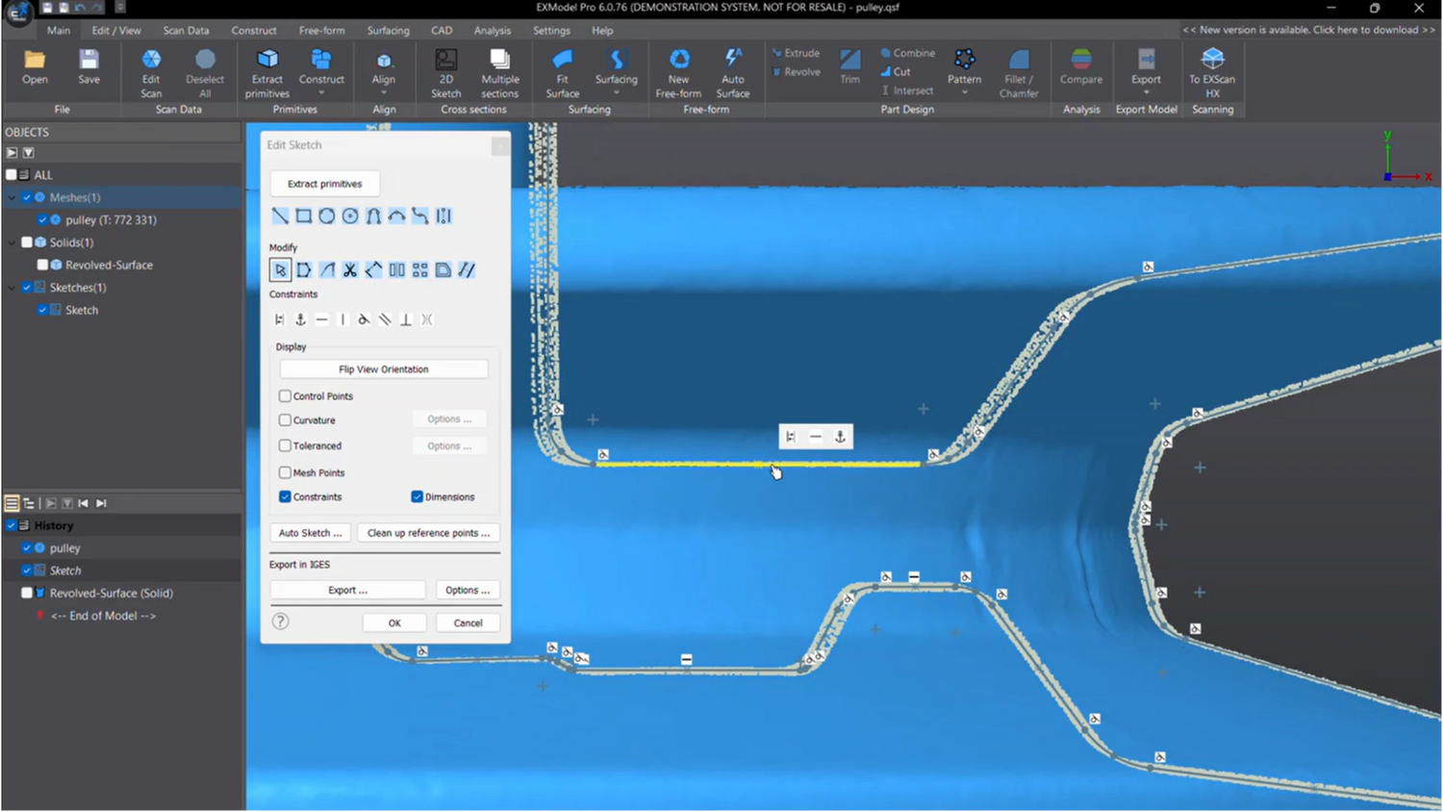Viewport: 1443px width, 812px height.
Task: Apply the Fix anchor constraint
Action: [300, 319]
